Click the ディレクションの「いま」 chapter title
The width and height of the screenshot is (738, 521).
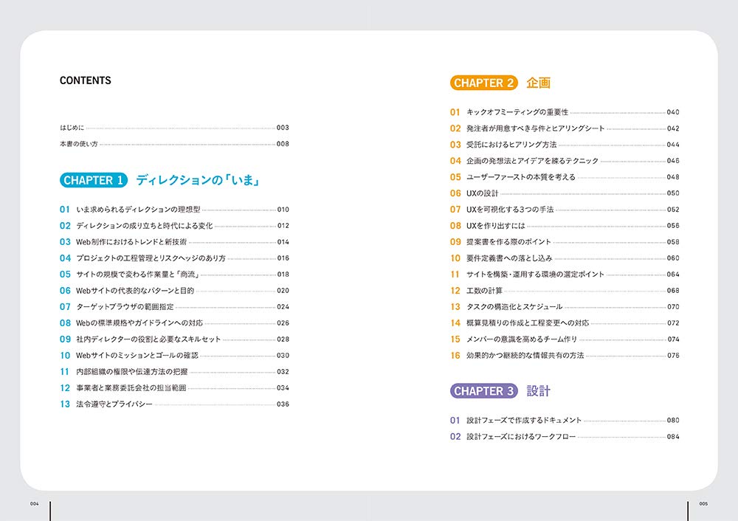[x=198, y=180]
